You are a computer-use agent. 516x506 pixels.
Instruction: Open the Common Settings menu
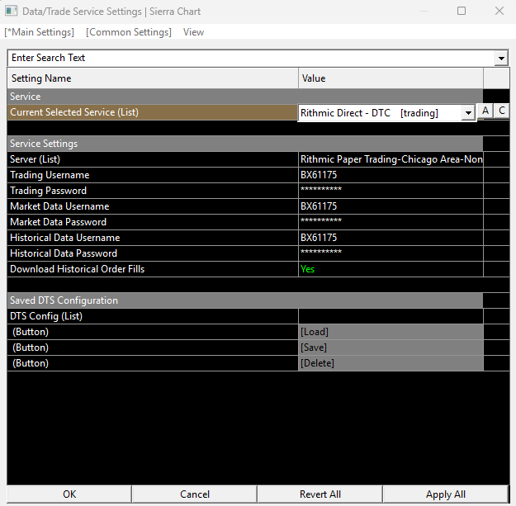point(129,32)
